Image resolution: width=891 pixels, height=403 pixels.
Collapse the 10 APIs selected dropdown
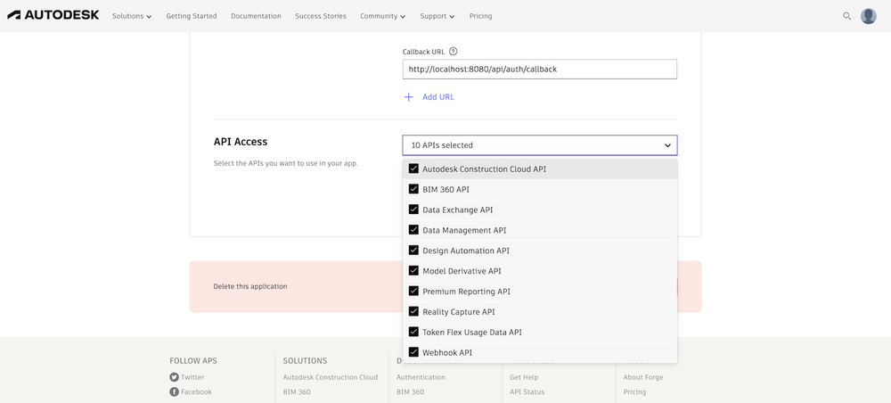pos(540,145)
